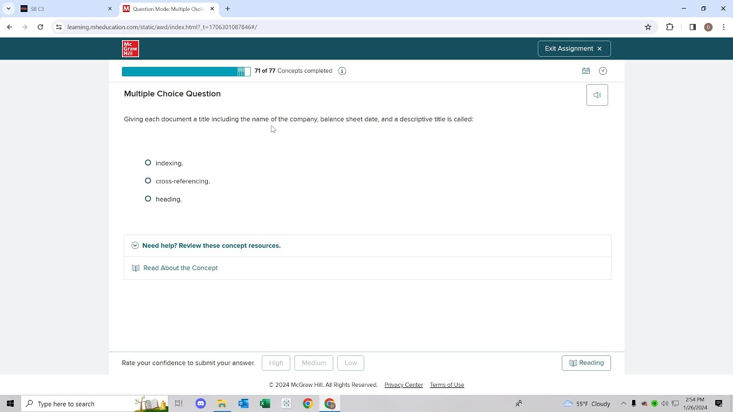Click the concepts completed progress bar
The height and width of the screenshot is (412, 733).
click(x=186, y=72)
